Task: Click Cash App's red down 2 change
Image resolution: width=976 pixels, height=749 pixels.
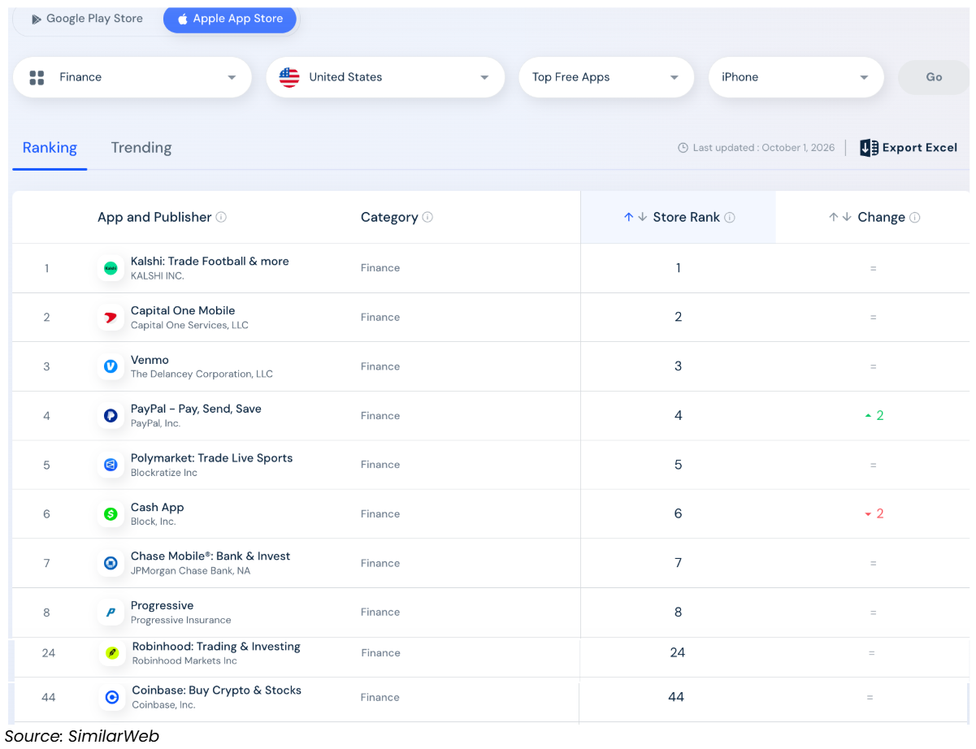Action: [874, 514]
